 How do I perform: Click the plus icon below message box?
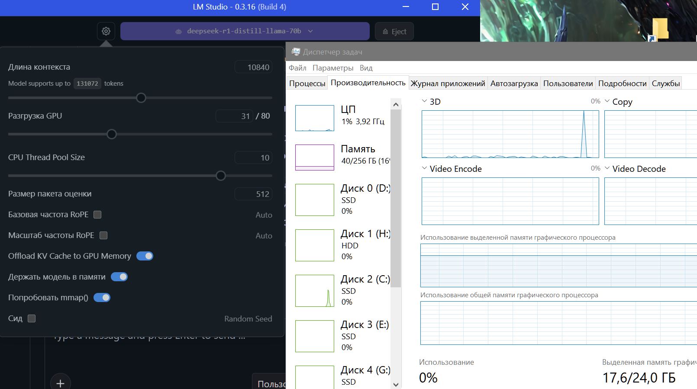coord(60,383)
